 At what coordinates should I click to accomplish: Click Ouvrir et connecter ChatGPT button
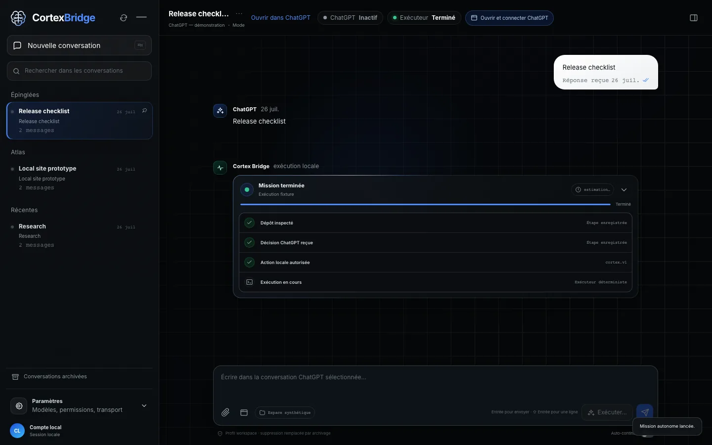click(509, 18)
